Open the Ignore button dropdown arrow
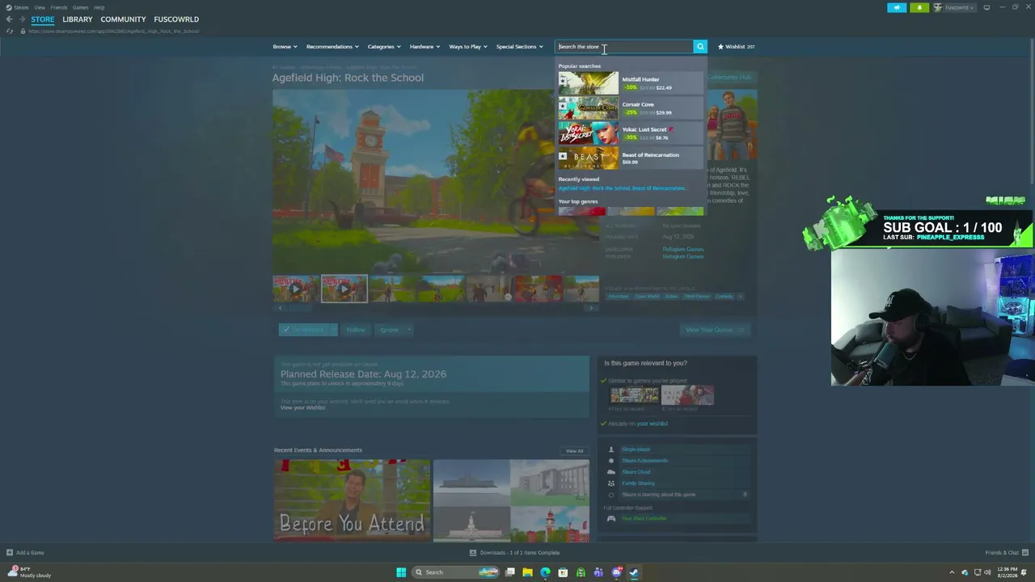This screenshot has width=1035, height=582. 409,330
